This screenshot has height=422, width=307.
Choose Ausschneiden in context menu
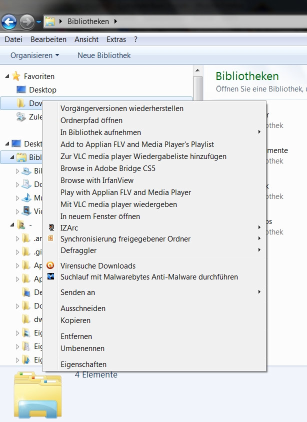pos(154,308)
